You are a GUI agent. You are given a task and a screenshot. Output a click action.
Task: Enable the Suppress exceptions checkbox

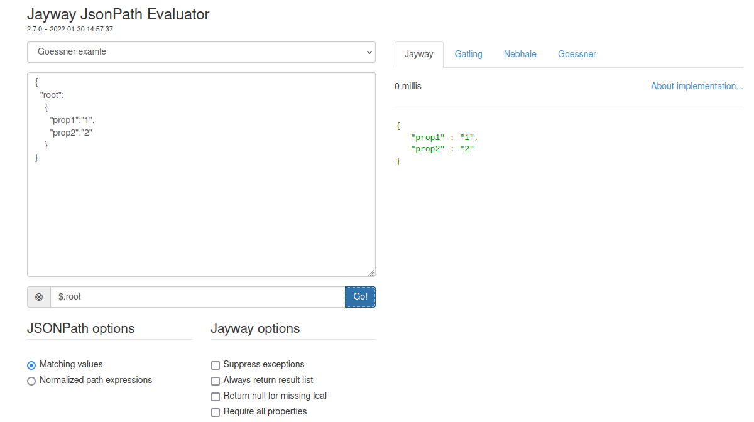[216, 365]
